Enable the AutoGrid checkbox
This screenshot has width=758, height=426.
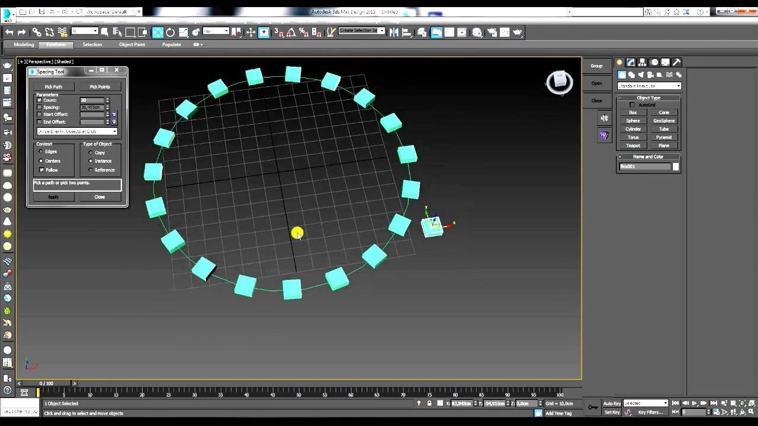point(632,105)
